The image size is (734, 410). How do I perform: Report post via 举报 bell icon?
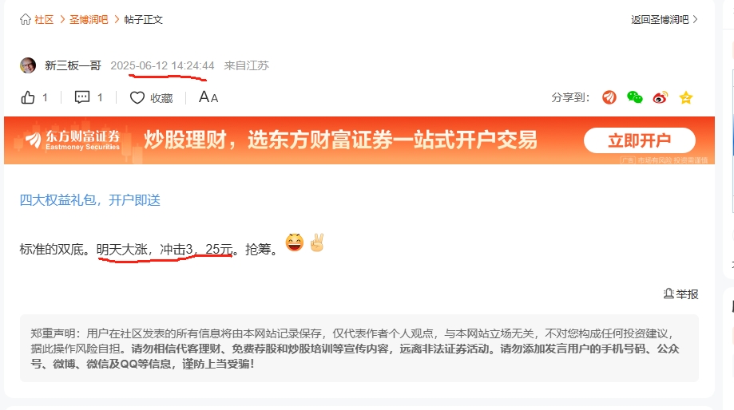coord(680,294)
